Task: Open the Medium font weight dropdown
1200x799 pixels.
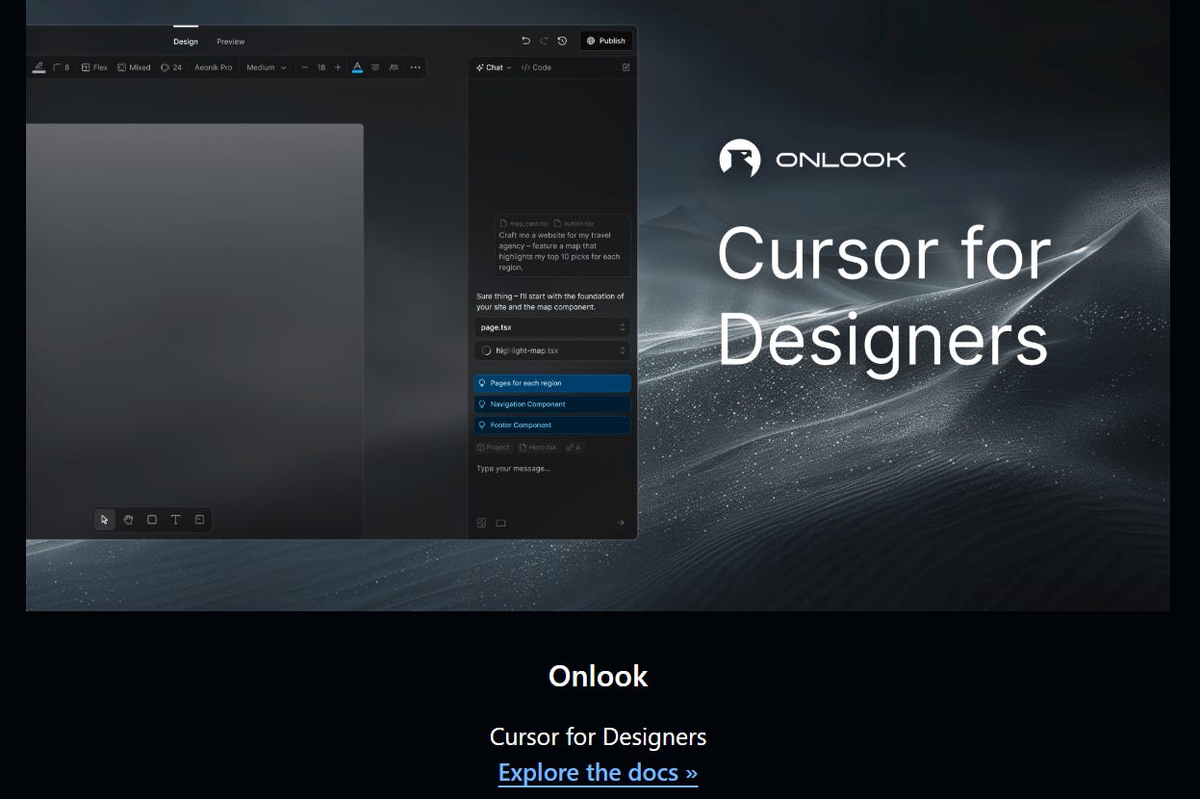Action: pos(267,67)
